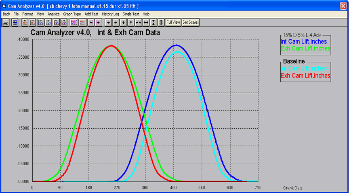Screen dimensions: 349x193
Task: Open the Analyze menu
Action: tap(53, 14)
